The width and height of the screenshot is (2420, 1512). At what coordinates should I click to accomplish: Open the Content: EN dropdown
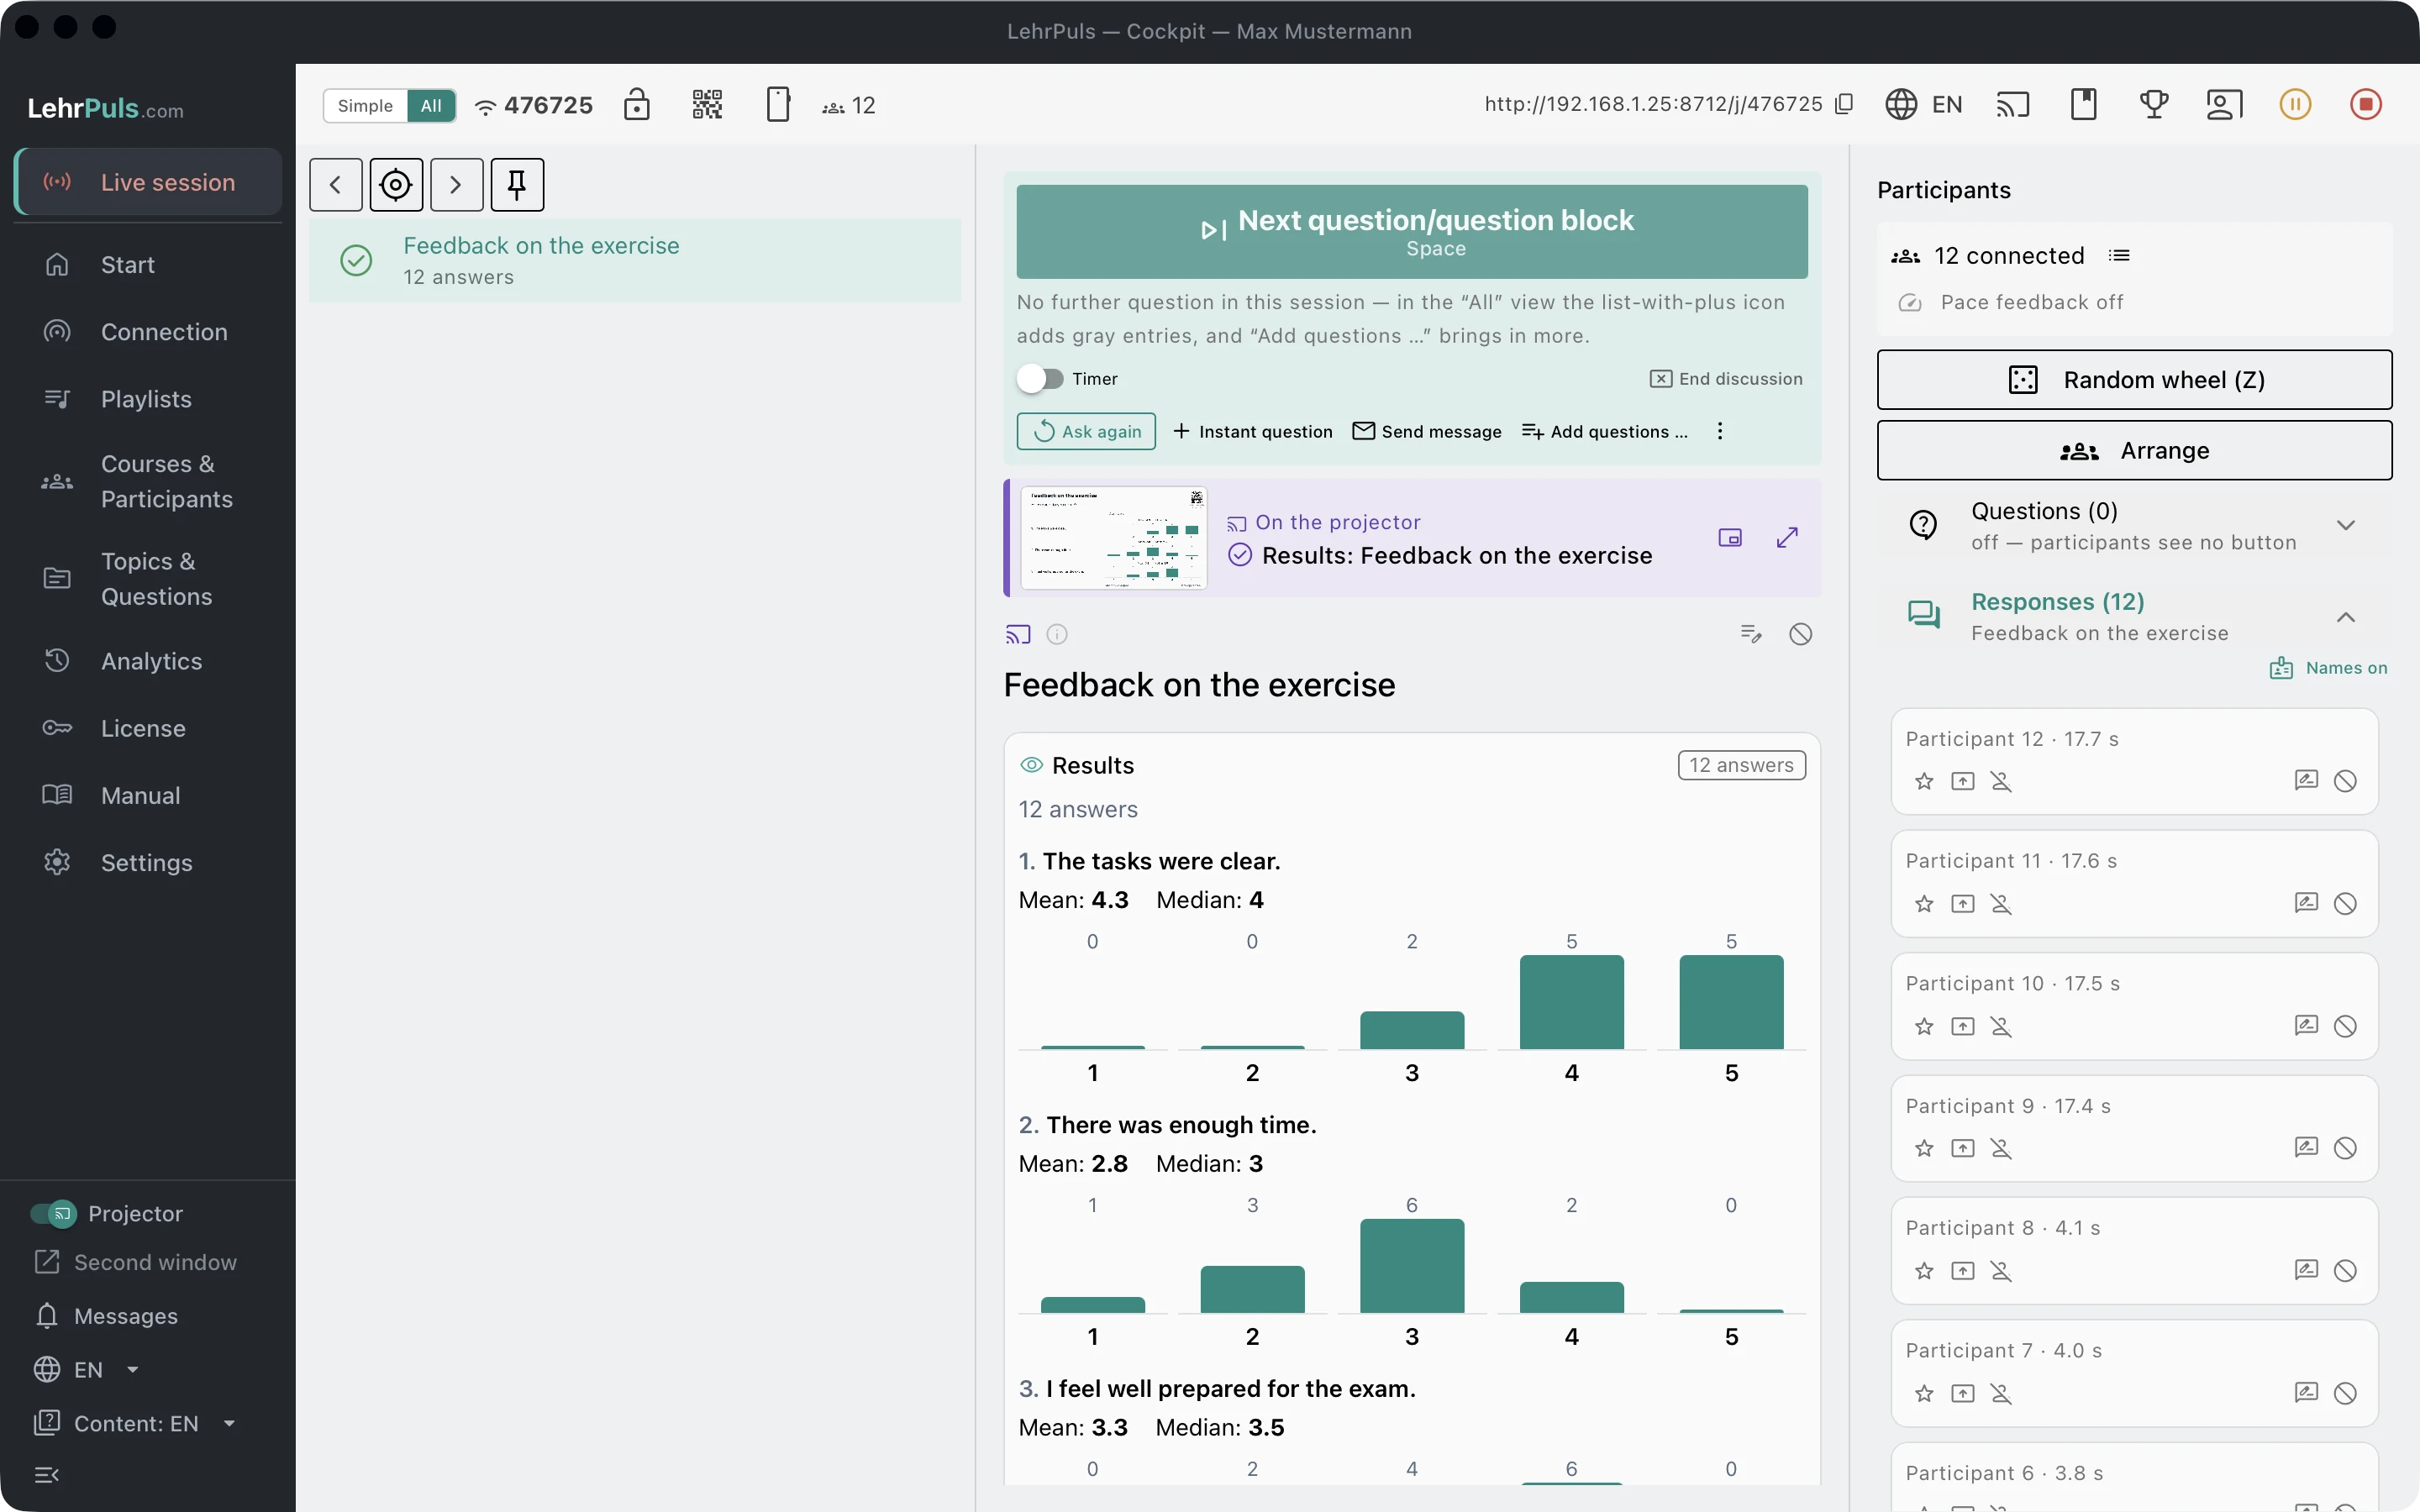(x=136, y=1423)
